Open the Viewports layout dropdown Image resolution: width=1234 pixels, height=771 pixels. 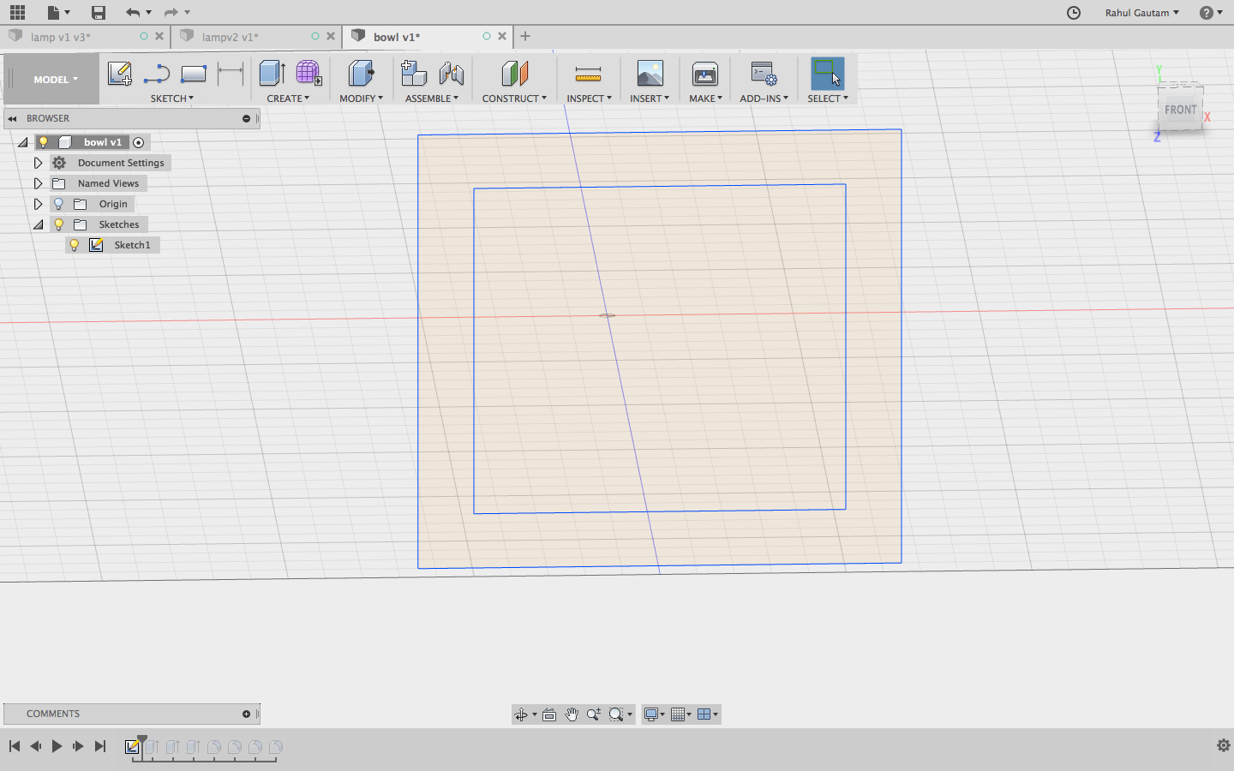pos(708,714)
